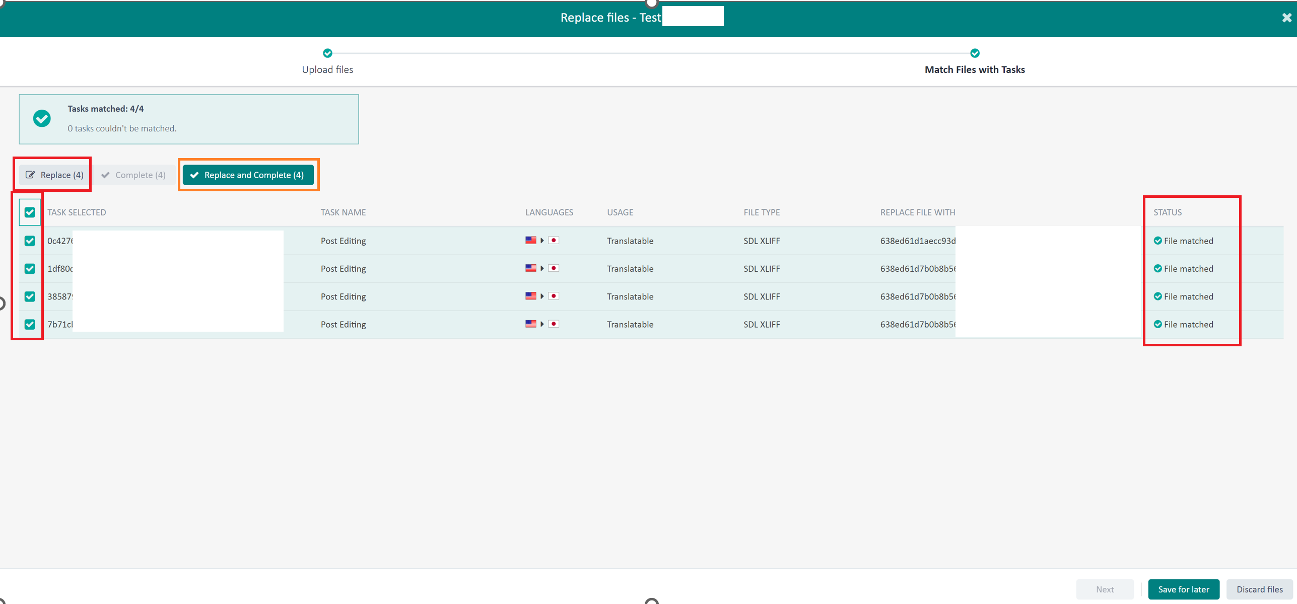Click the Japan flag in 7b71c row

coord(554,324)
